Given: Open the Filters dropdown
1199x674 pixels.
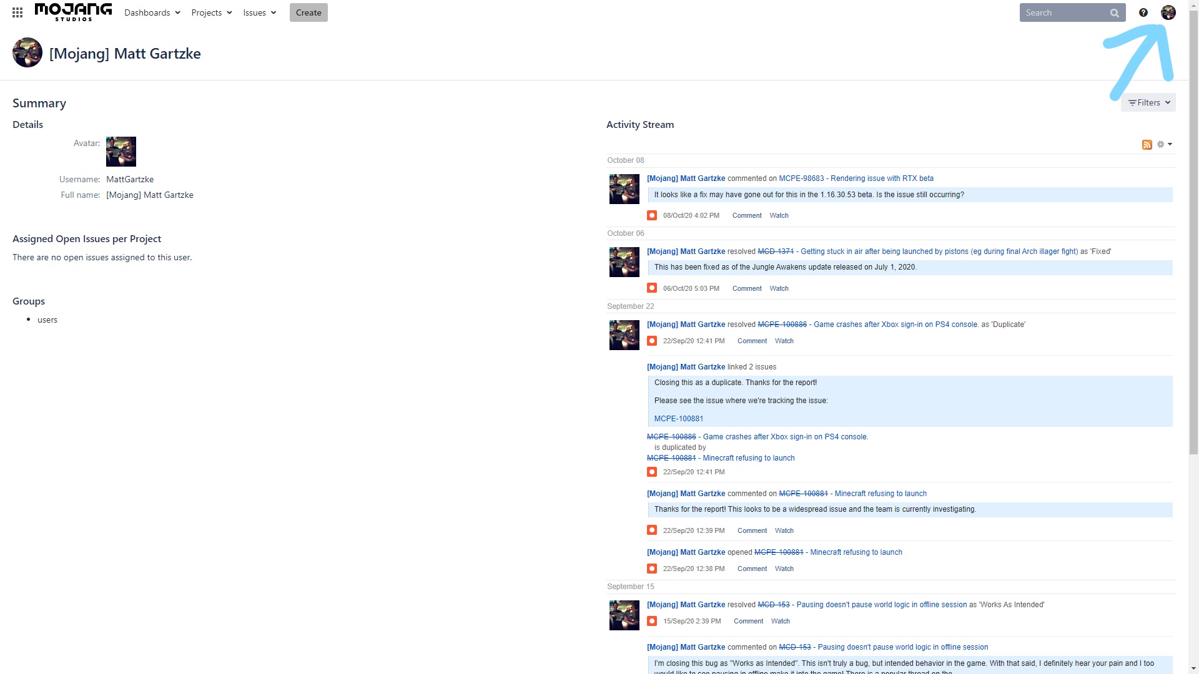Looking at the screenshot, I should [1148, 102].
